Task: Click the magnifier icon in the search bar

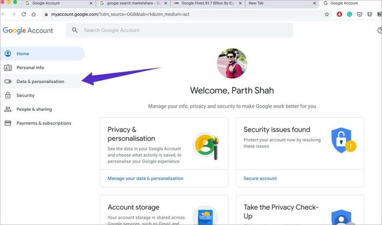Action: pyautogui.click(x=75, y=30)
